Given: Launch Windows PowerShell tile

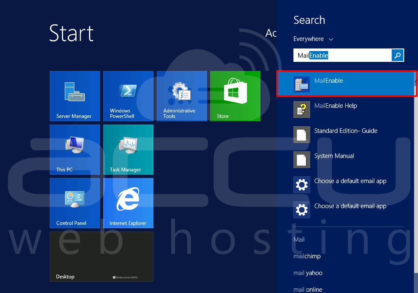Looking at the screenshot, I should 128,96.
